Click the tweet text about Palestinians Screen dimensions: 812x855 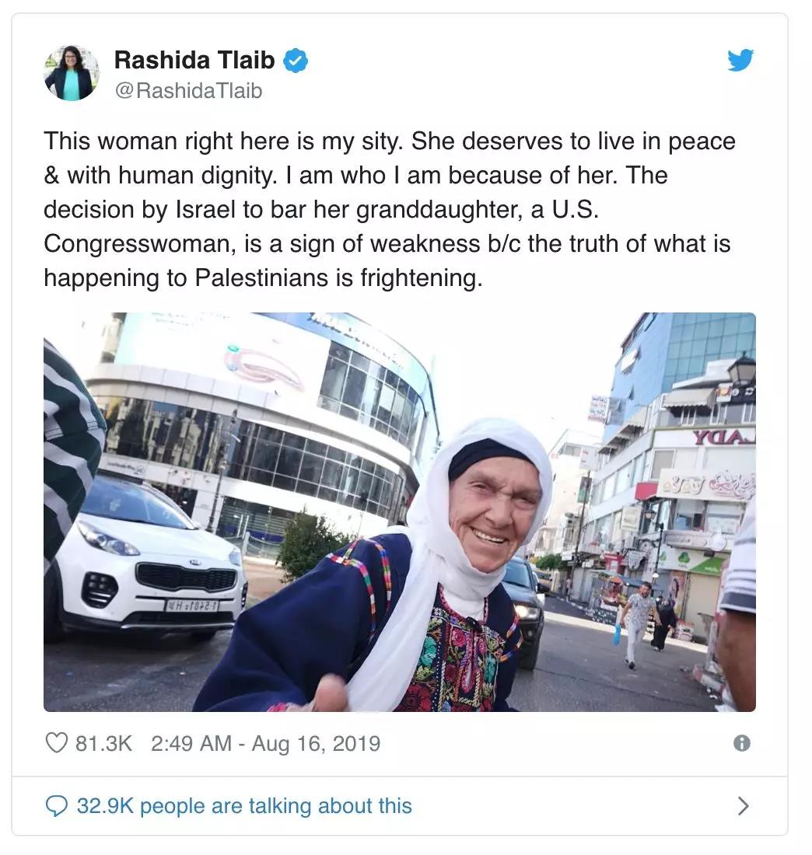pyautogui.click(x=389, y=209)
